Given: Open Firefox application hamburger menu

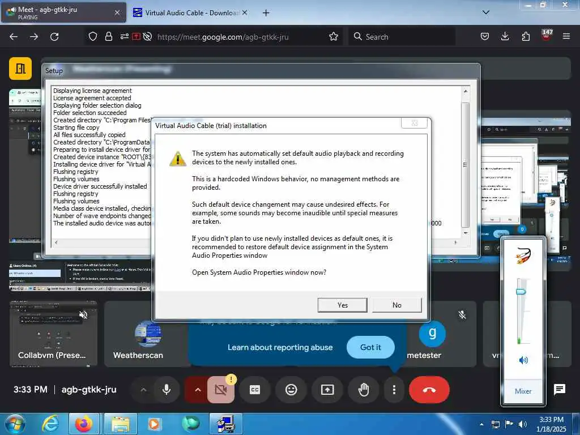Looking at the screenshot, I should click(x=566, y=36).
